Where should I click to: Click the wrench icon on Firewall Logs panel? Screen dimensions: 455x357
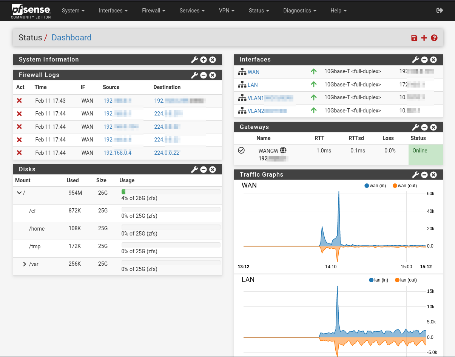click(x=194, y=75)
